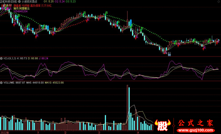Jump to month 1 on date axis
Image resolution: width=221 pixels, height=134 pixels.
(38, 133)
